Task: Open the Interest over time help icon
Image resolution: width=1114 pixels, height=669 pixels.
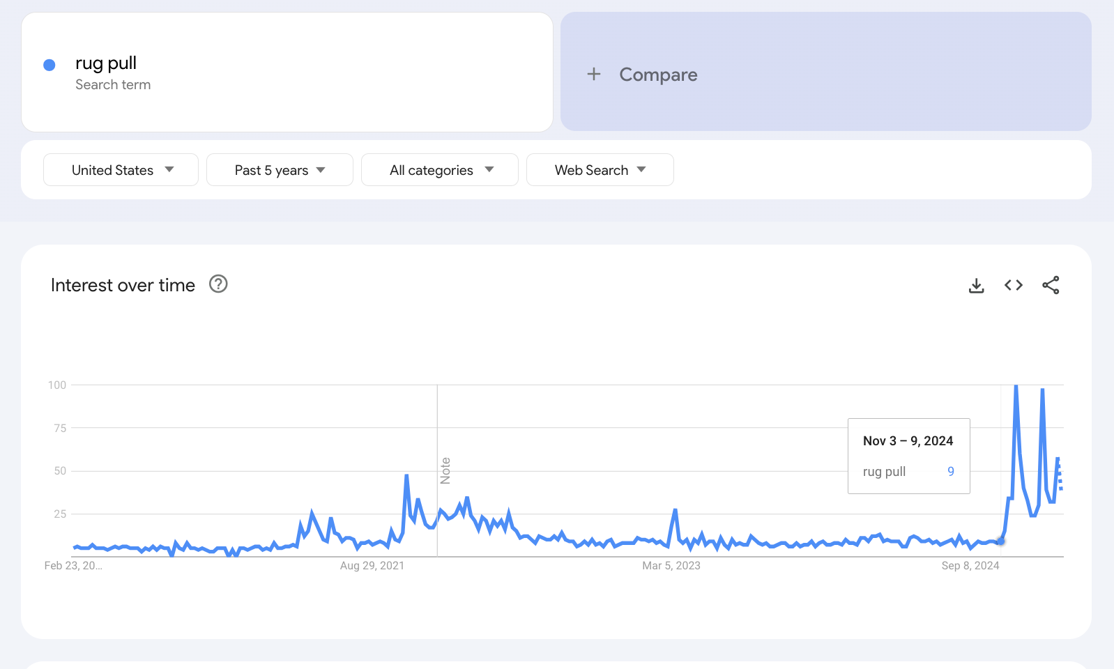Action: tap(218, 284)
